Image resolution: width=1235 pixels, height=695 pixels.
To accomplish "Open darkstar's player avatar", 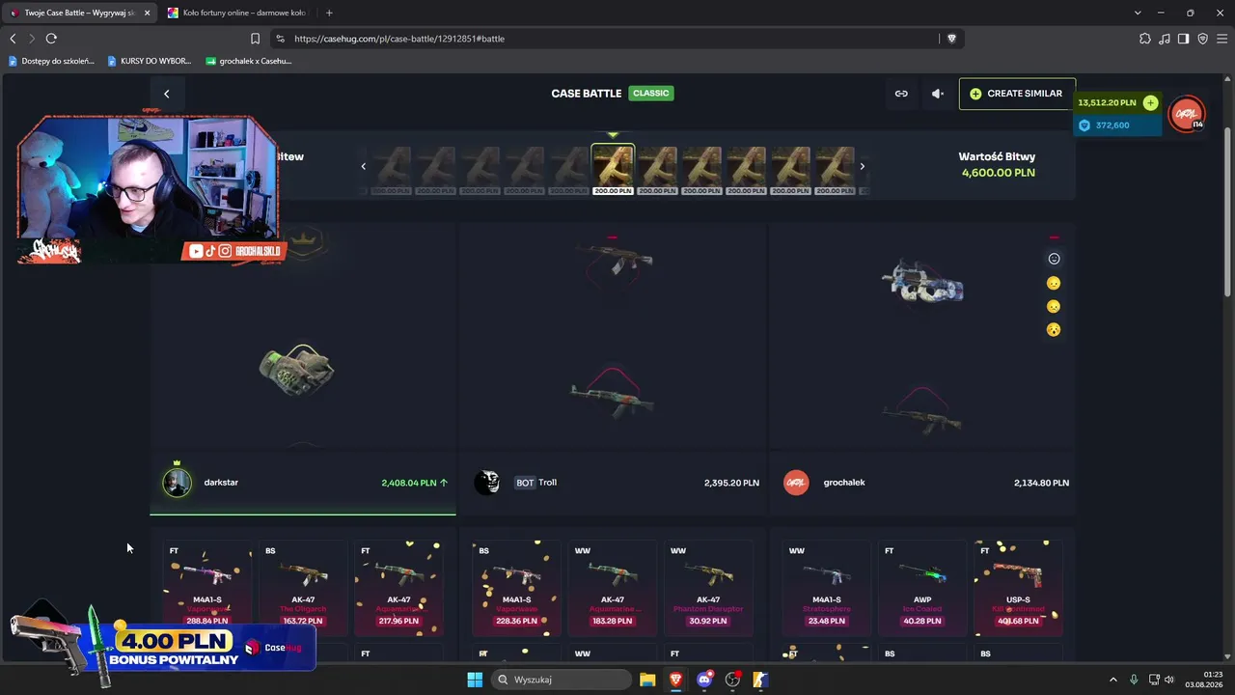I will click(177, 483).
